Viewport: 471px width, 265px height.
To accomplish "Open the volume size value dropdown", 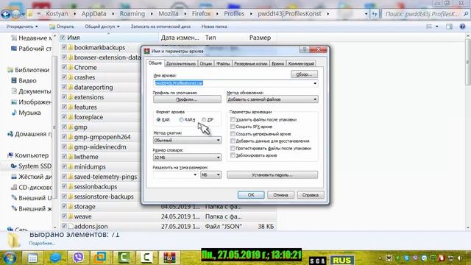I will pos(195,175).
